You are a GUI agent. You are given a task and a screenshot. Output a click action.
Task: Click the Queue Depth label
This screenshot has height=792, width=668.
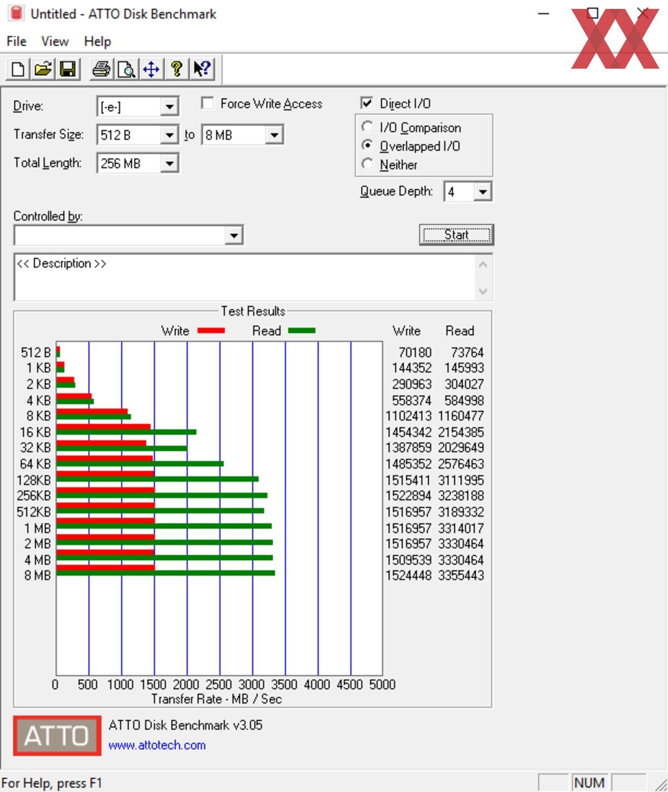(396, 191)
